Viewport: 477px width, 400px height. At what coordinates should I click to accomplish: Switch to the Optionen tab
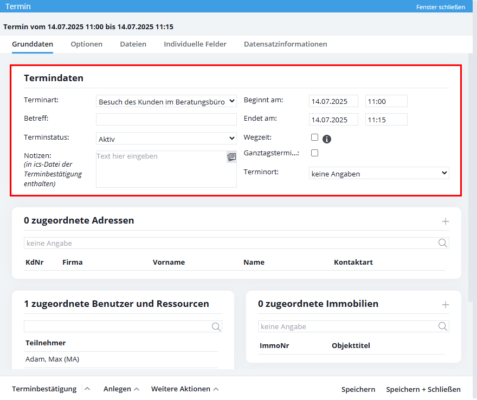pos(86,44)
